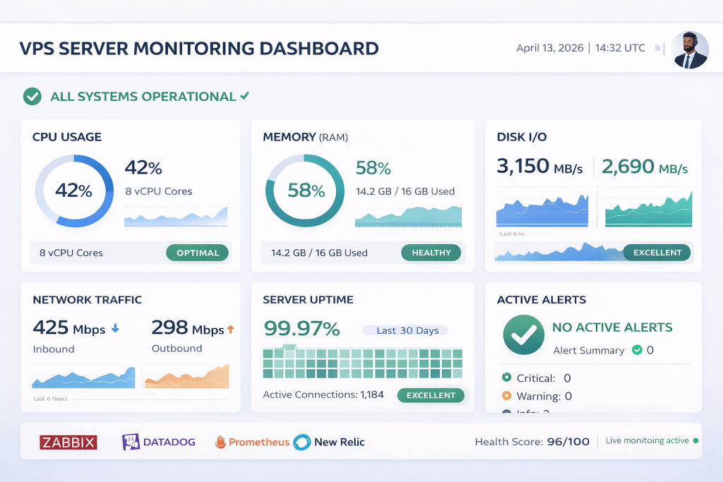Click the April 13, 2026 date
The width and height of the screenshot is (723, 482).
point(549,48)
